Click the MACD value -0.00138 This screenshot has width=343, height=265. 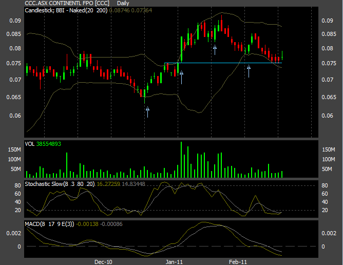[87, 224]
